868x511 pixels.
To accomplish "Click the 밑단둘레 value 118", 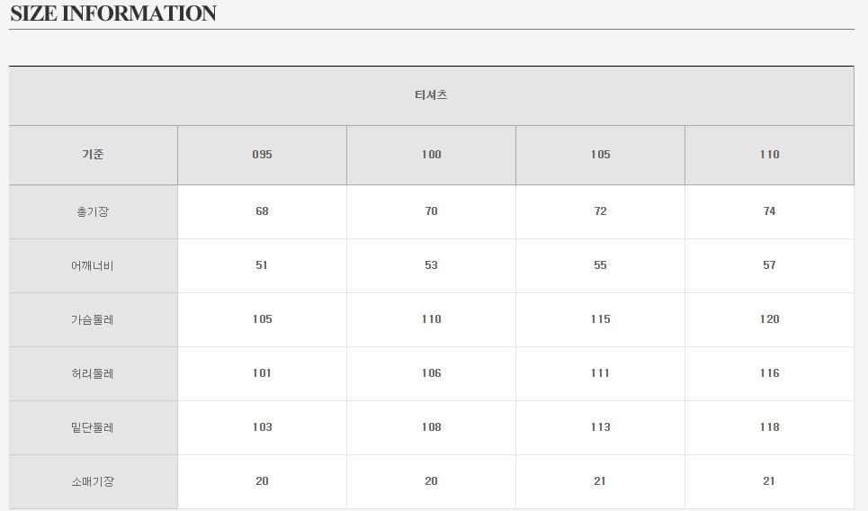I will (769, 427).
